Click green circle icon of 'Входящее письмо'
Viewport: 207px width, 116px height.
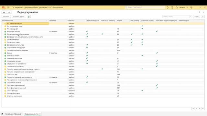[x=5, y=32]
